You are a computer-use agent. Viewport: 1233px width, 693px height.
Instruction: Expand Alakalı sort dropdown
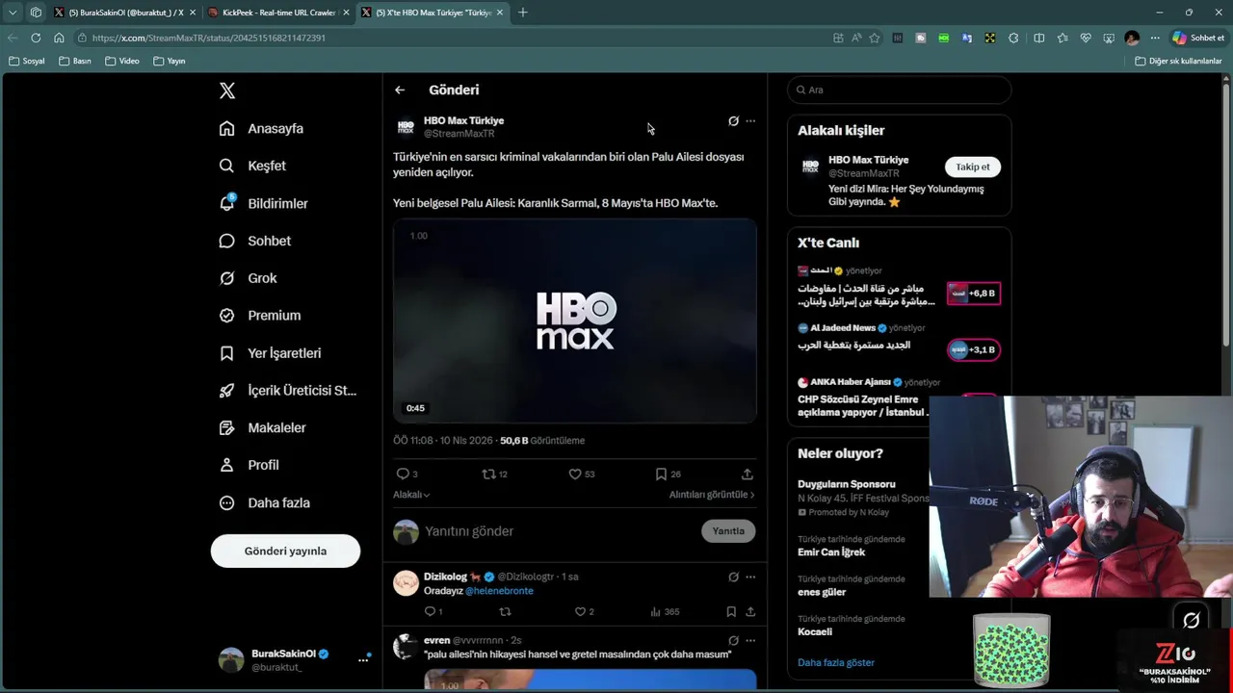[x=411, y=495]
